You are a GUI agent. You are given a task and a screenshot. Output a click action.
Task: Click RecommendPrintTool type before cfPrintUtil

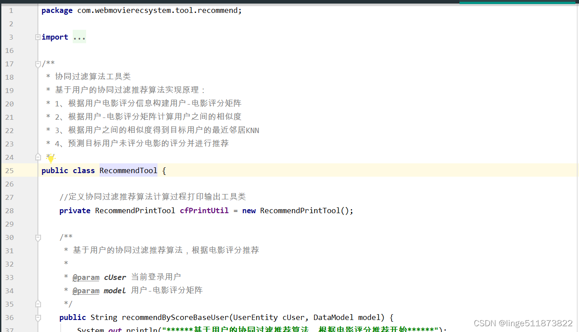click(x=135, y=211)
